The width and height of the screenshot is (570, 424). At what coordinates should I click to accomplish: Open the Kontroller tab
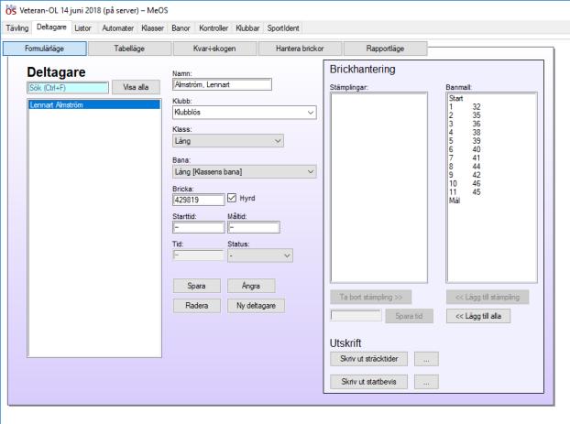point(214,28)
